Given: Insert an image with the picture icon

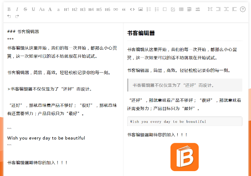Looking at the screenshot, I should [x=140, y=9].
